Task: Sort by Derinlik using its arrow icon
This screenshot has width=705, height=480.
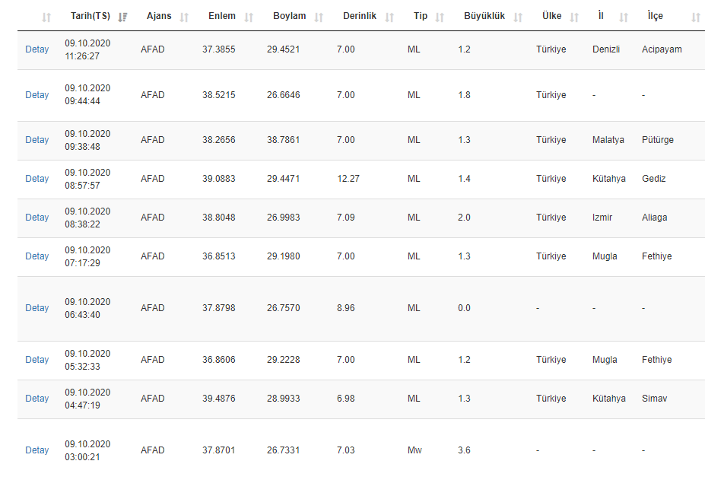Action: click(389, 17)
